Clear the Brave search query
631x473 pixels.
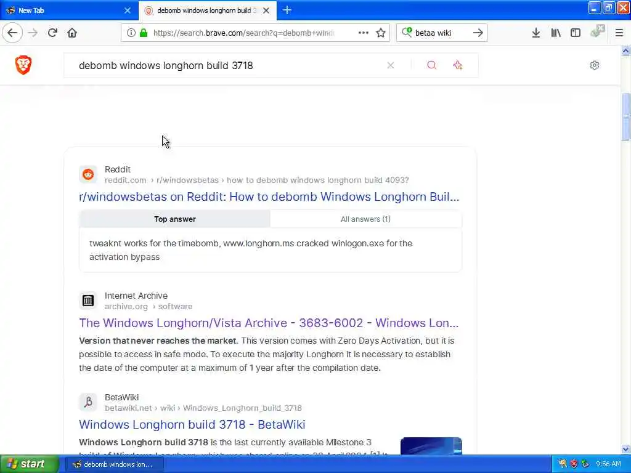[390, 65]
